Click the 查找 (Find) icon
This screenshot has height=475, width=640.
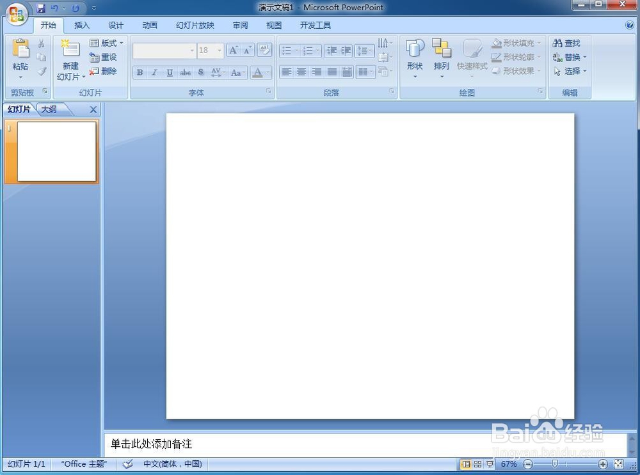(x=568, y=43)
